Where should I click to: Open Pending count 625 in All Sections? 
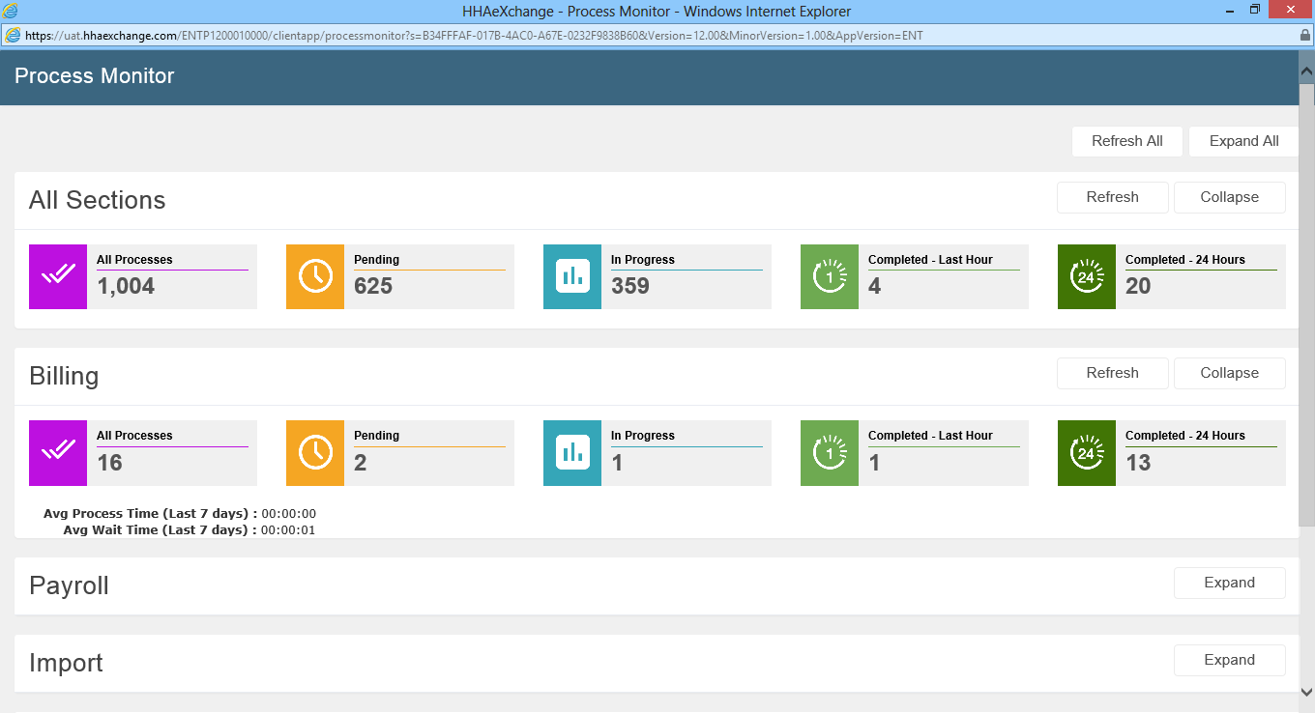tap(373, 286)
